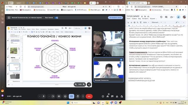188x105 pixels.
Task: Open meeting details info icon
Action: pos(103,97)
